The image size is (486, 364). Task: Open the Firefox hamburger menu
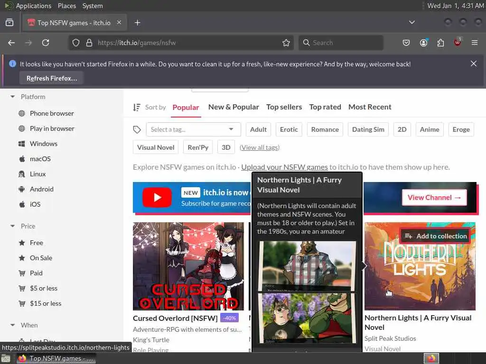point(475,43)
